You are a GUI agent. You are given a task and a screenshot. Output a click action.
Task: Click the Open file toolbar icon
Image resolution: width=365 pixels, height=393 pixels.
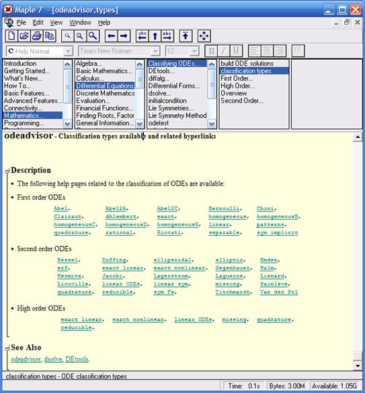[24, 36]
